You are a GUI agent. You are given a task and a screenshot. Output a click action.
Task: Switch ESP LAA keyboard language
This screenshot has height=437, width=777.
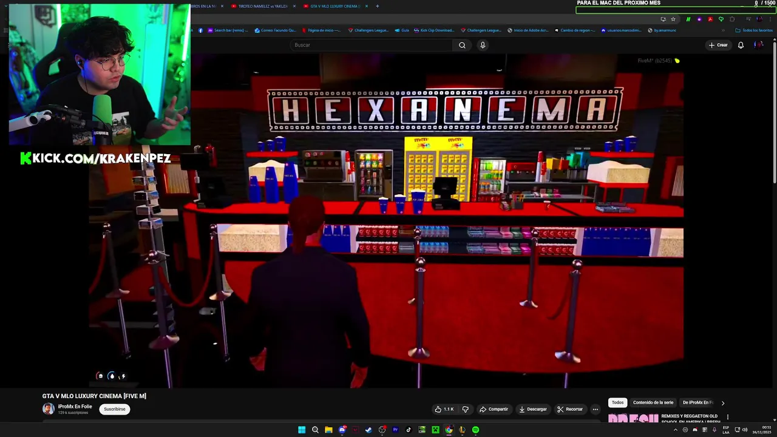click(726, 430)
